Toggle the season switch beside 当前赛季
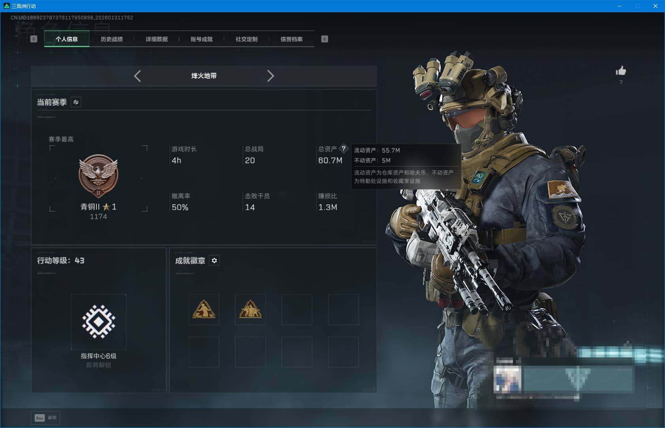The image size is (665, 428). 76,102
